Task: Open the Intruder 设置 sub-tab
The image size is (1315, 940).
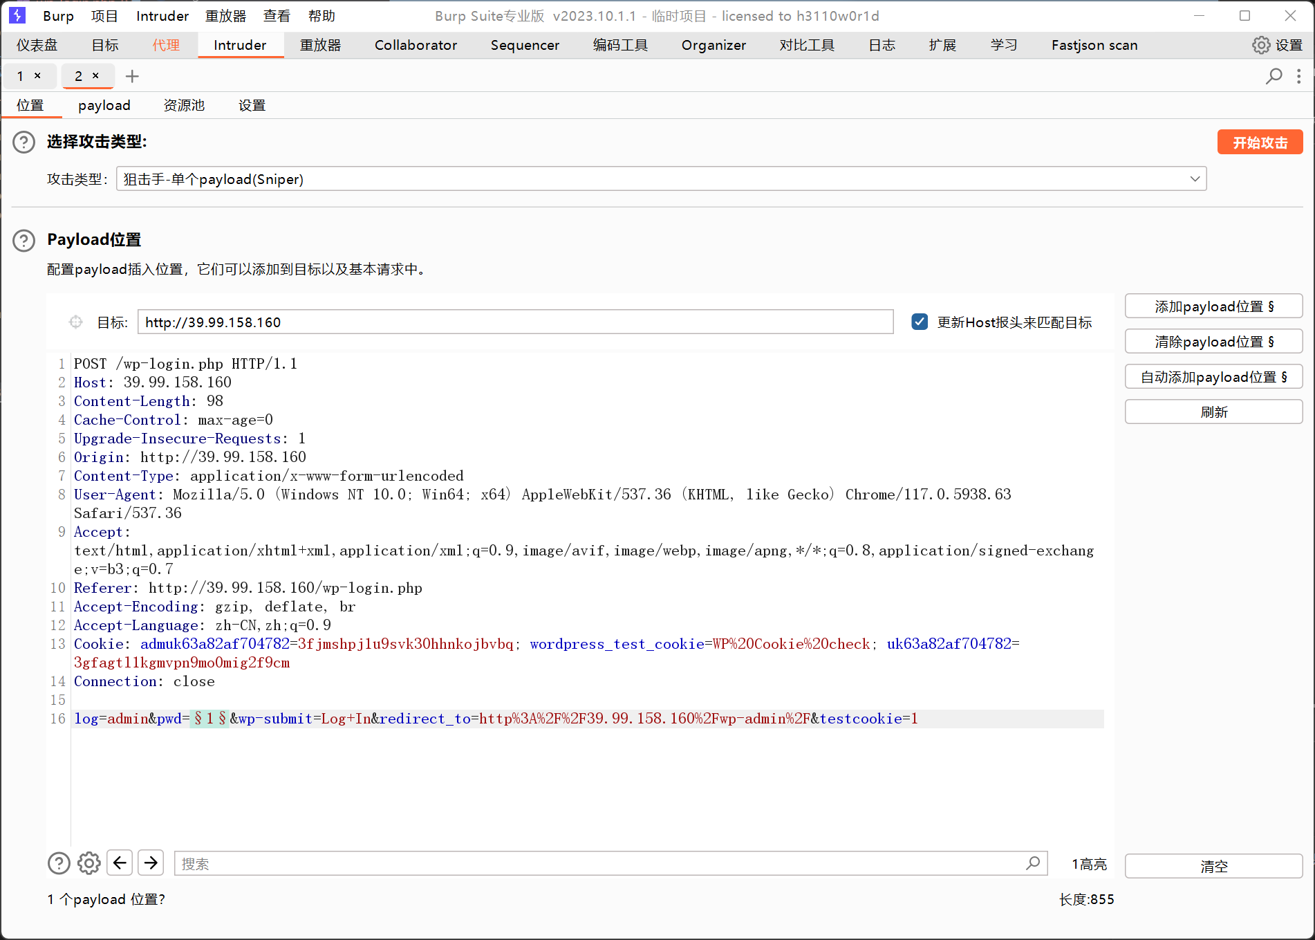Action: click(x=252, y=105)
